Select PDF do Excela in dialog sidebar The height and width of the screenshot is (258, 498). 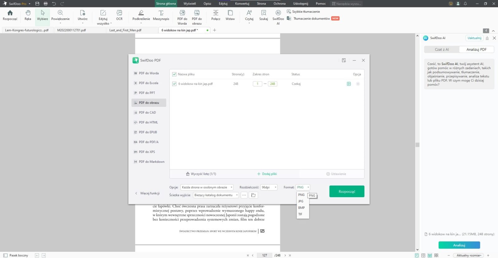coord(149,83)
